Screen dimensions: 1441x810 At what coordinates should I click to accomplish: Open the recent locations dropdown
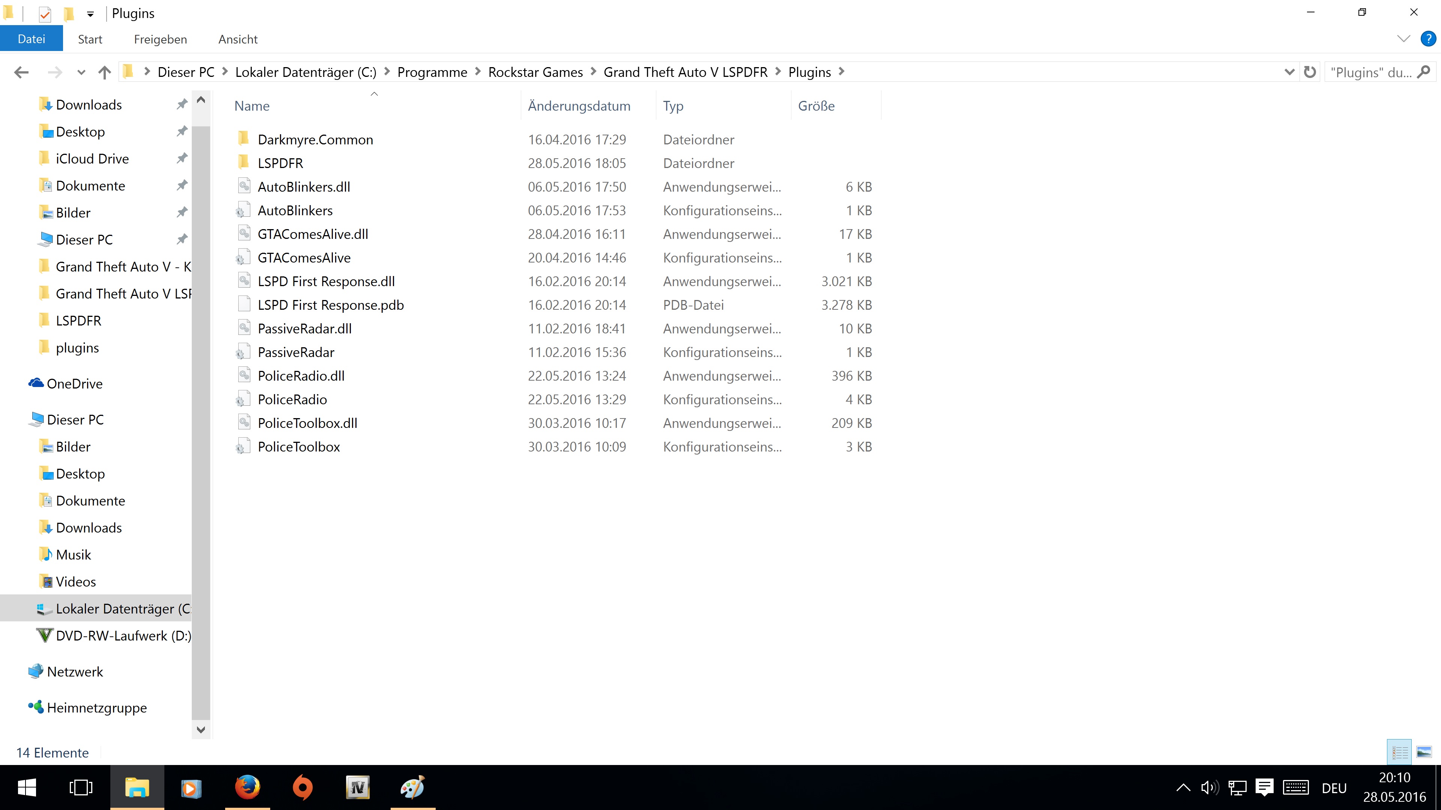pos(81,72)
